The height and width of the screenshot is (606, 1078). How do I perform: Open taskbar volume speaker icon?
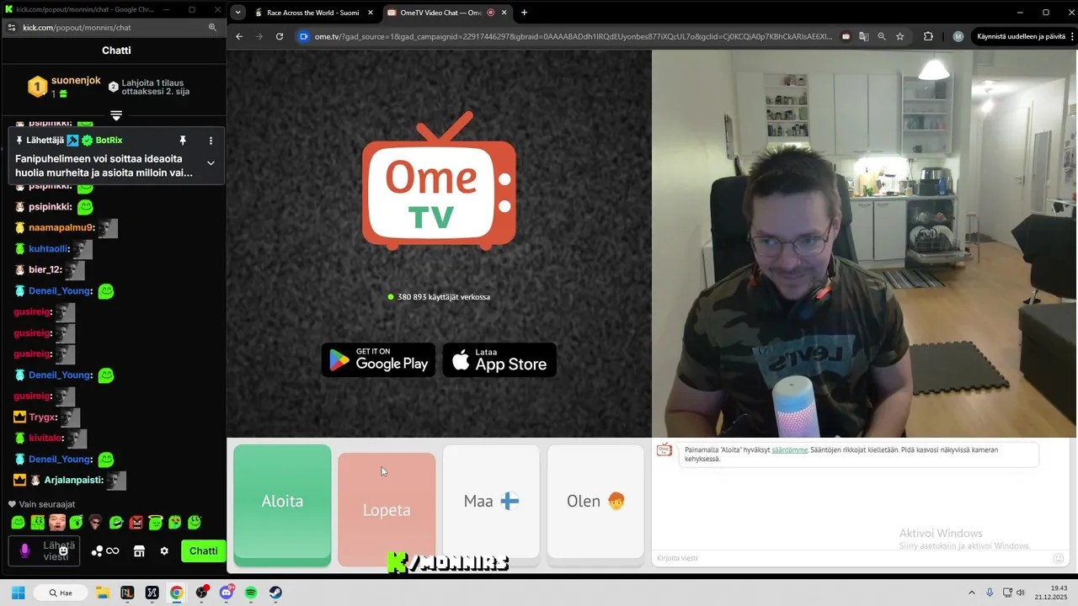pyautogui.click(x=1021, y=593)
